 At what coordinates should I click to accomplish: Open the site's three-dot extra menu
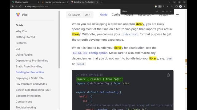point(178,15)
